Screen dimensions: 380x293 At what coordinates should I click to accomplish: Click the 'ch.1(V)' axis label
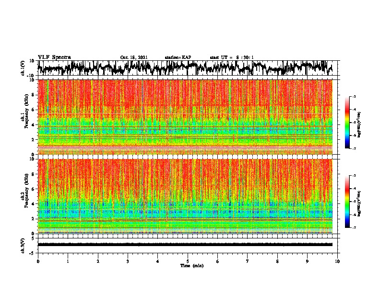[x=23, y=68]
